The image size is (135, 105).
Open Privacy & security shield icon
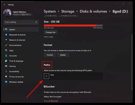(x=6, y=76)
